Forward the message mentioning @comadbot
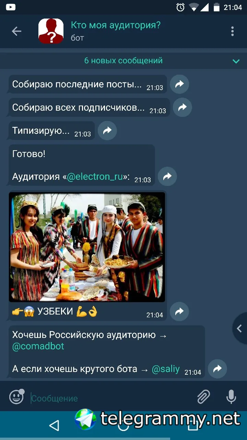The width and height of the screenshot is (247, 440). pos(217,369)
